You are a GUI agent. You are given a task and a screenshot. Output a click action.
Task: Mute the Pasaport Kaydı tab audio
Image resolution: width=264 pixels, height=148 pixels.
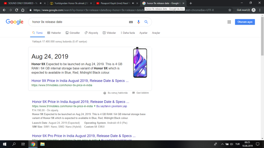(133, 3)
